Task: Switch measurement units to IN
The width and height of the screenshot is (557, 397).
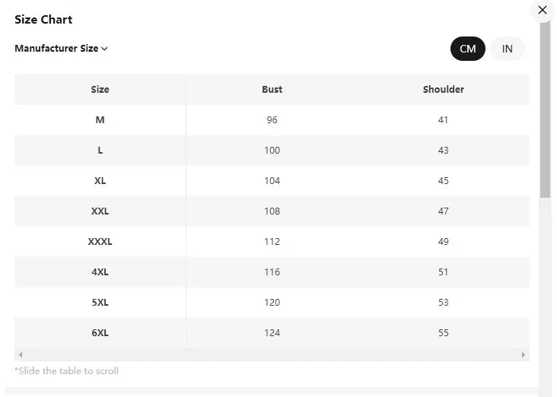Action: point(507,49)
